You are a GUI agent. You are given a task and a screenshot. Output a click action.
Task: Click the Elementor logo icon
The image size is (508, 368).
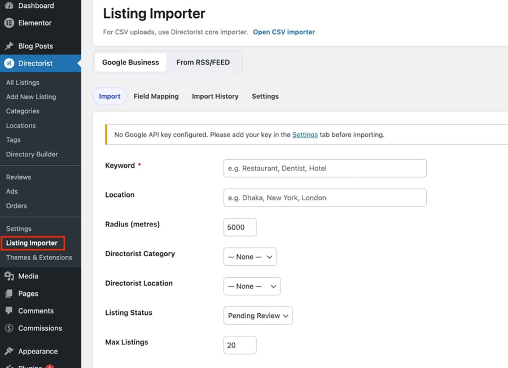click(9, 23)
